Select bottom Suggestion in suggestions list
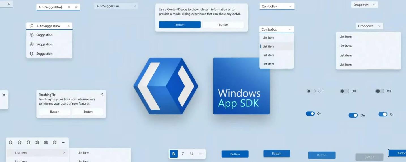 [49, 54]
